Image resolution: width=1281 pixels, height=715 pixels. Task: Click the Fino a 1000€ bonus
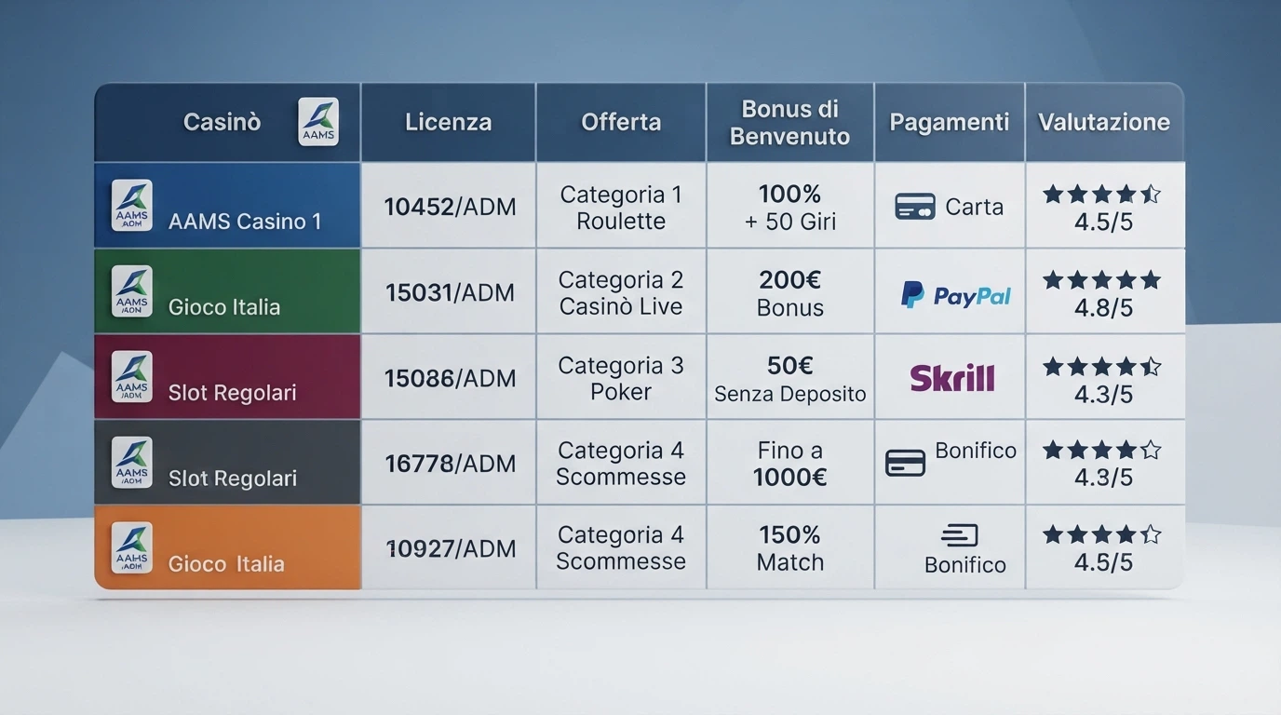pos(790,464)
